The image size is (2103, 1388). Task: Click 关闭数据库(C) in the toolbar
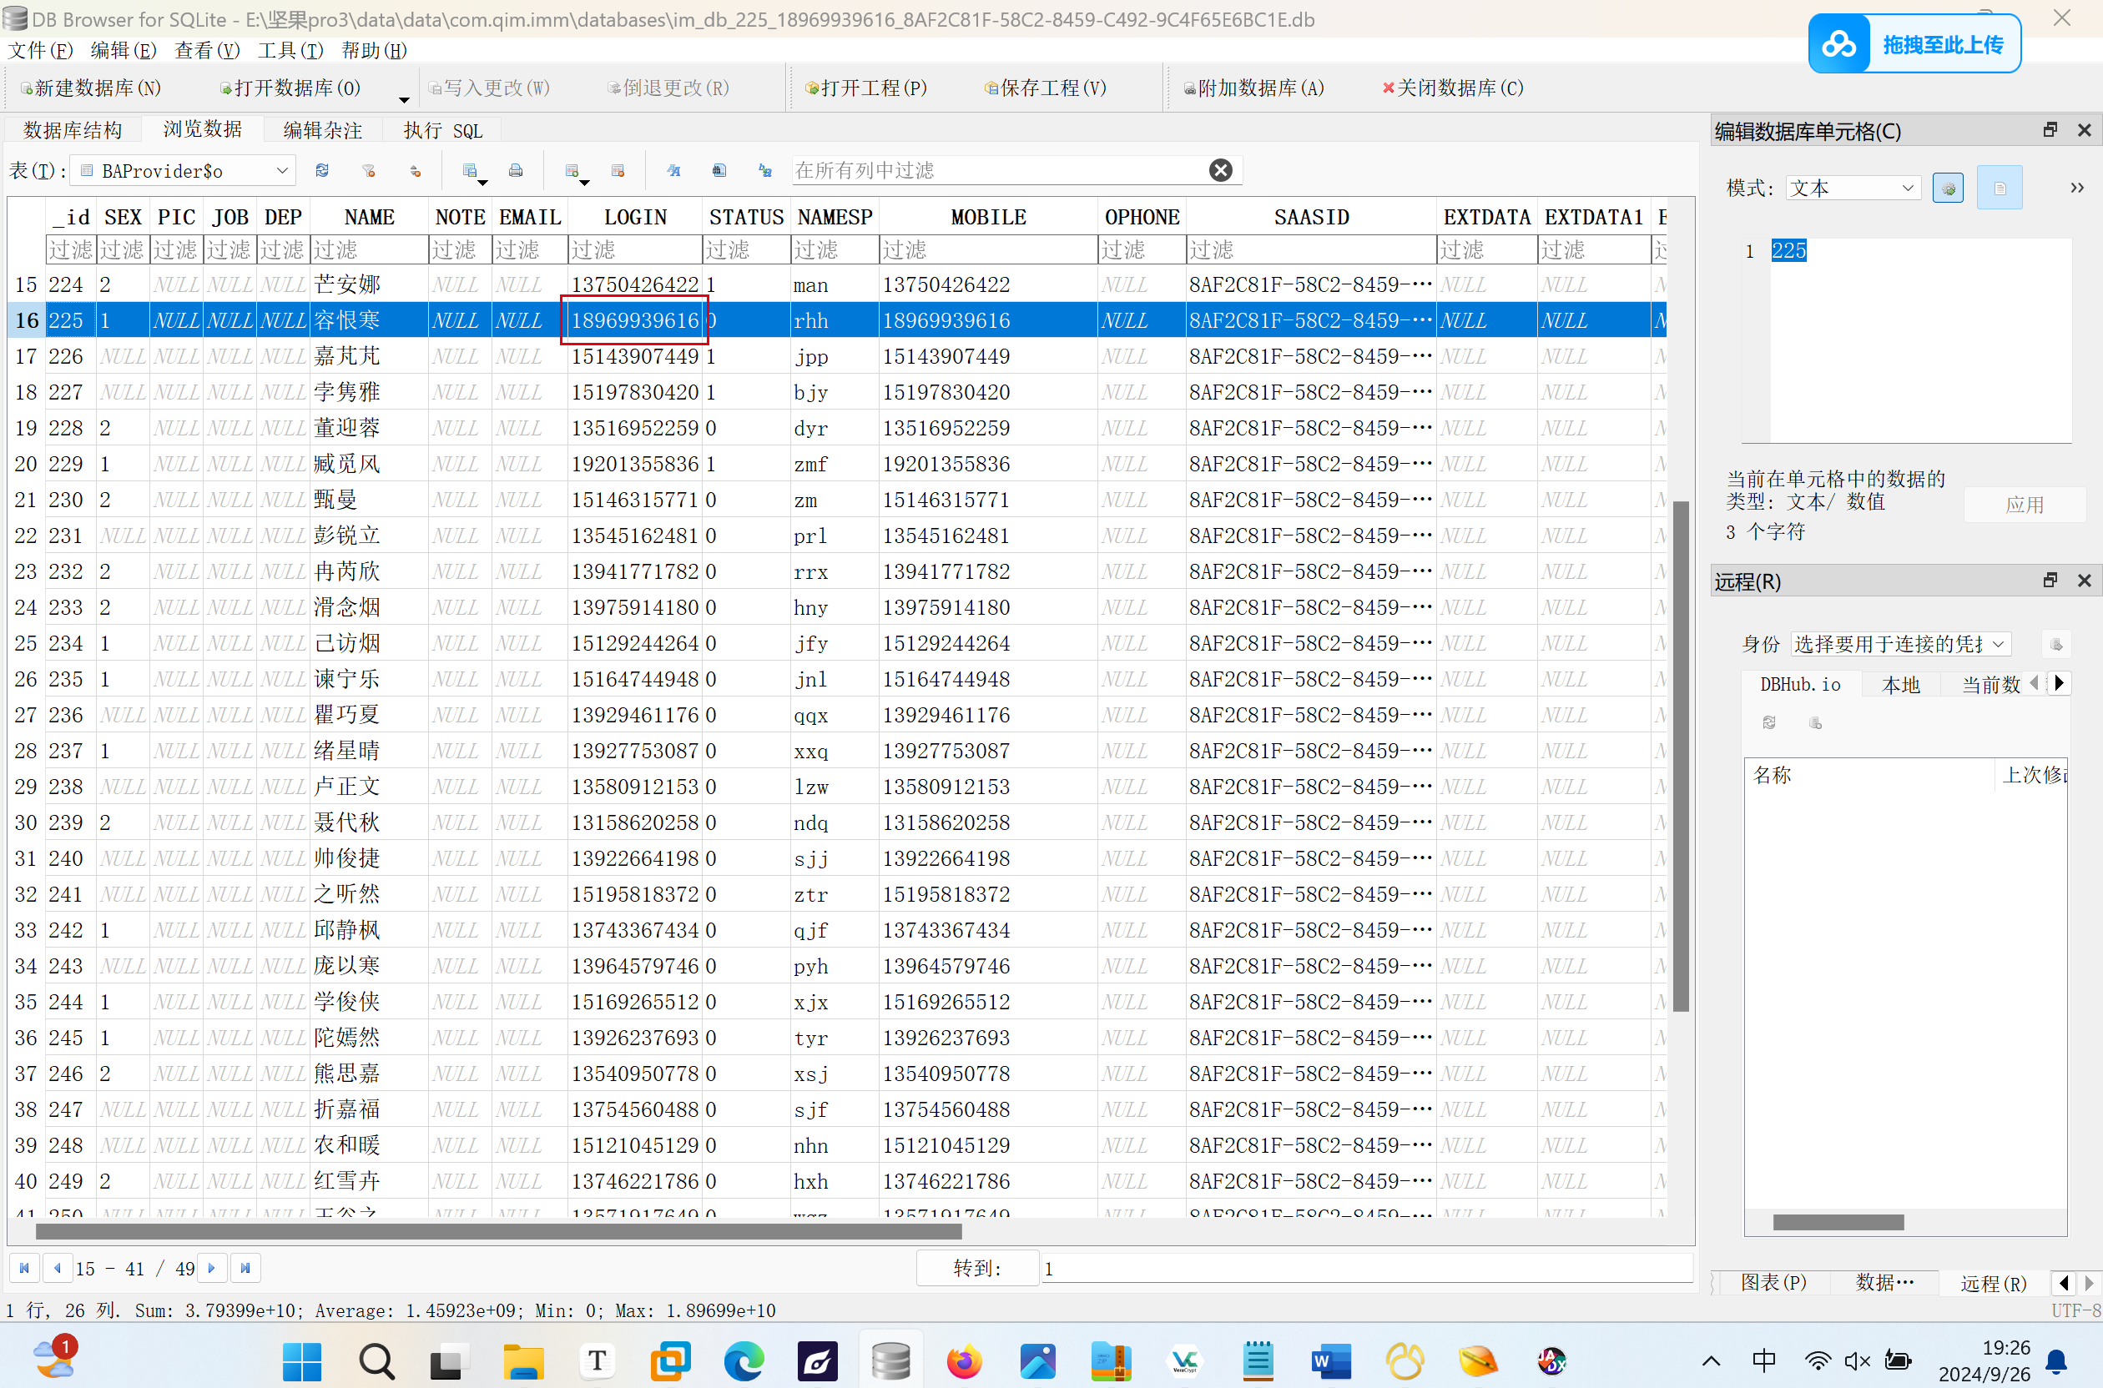[x=1453, y=88]
